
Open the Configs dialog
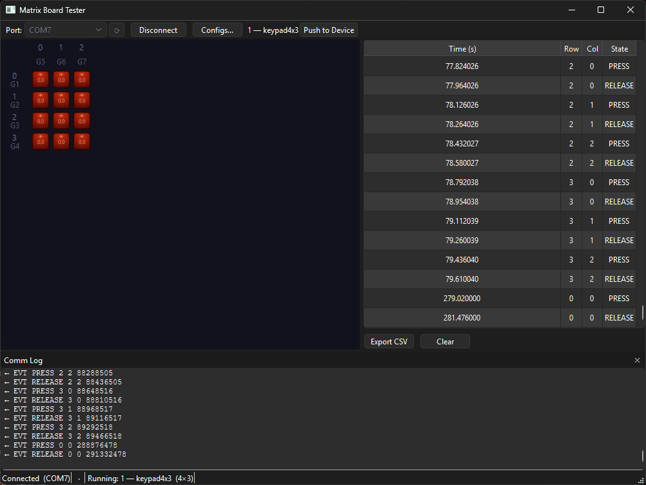217,30
